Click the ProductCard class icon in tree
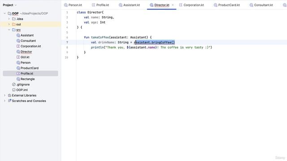 click(18, 68)
